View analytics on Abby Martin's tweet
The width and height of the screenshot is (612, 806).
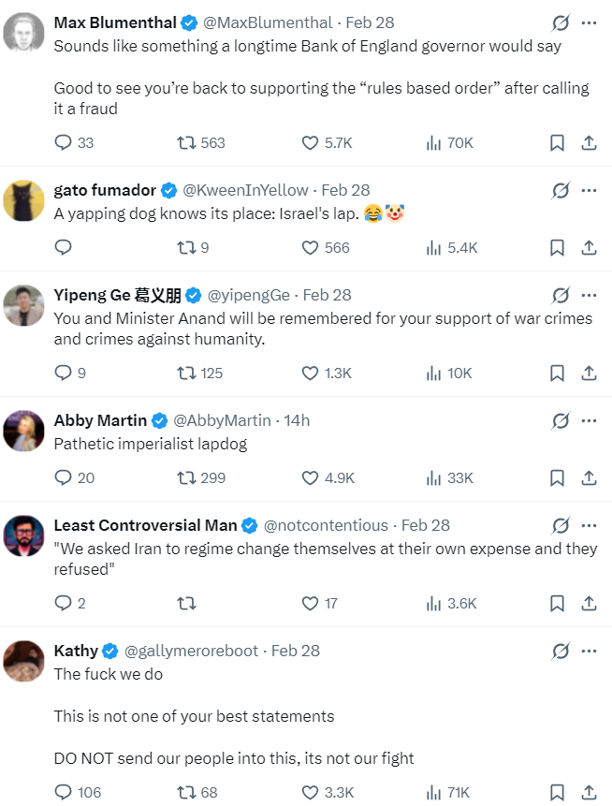pos(433,477)
